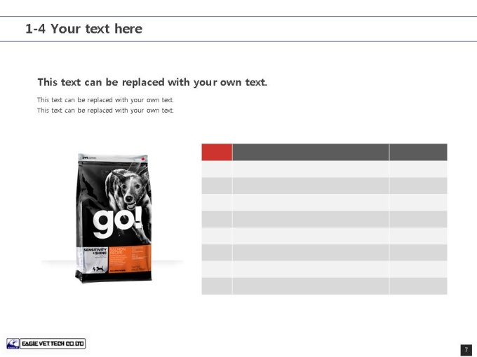Click the bold 'This text can be replaced' heading
This screenshot has height=357, width=477.
152,83
